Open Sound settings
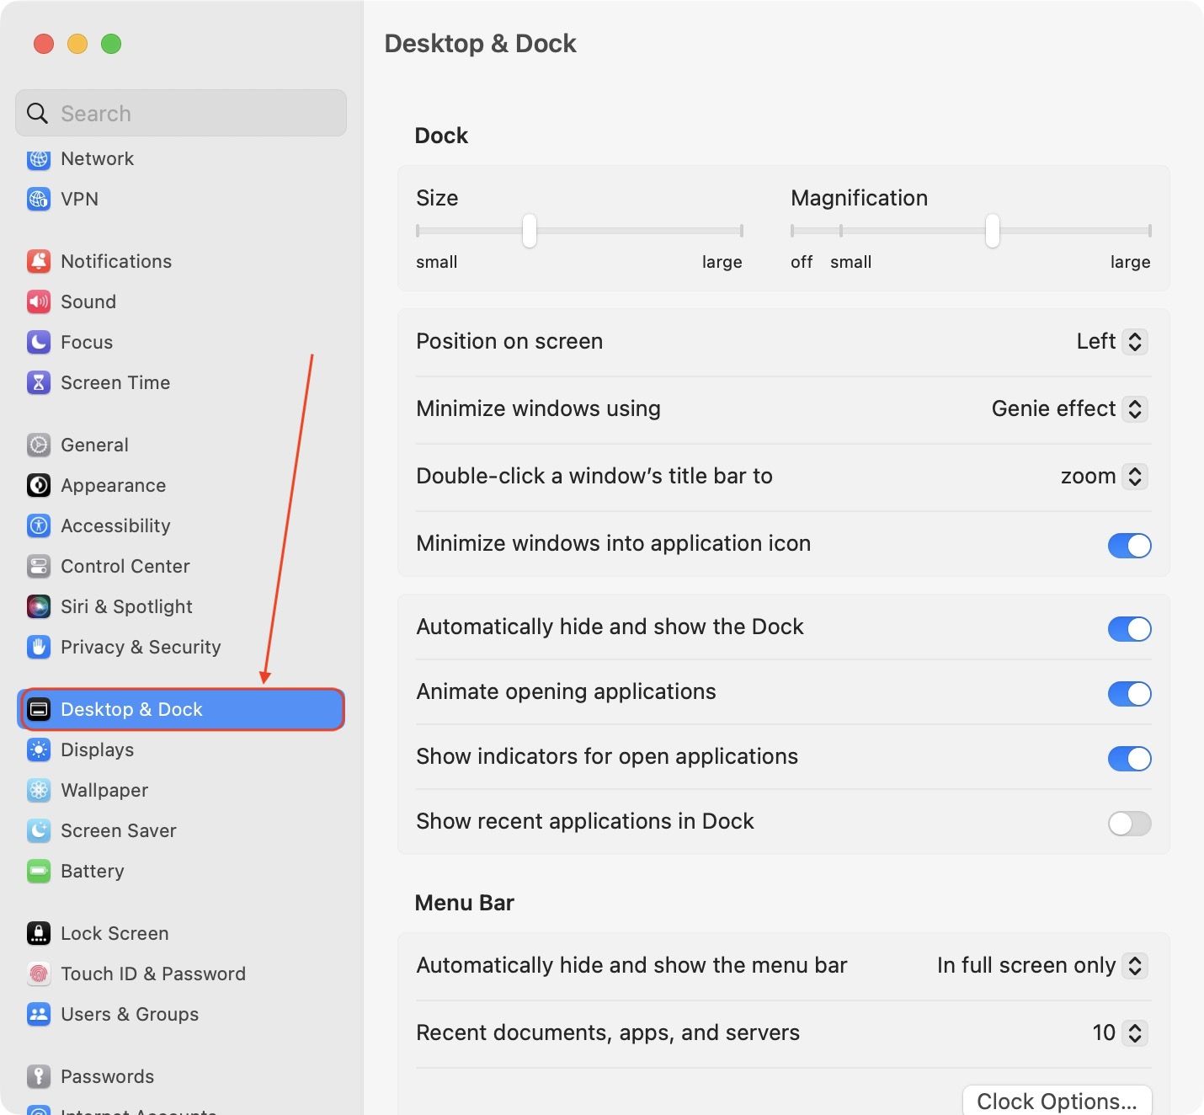1204x1115 pixels. [x=88, y=301]
